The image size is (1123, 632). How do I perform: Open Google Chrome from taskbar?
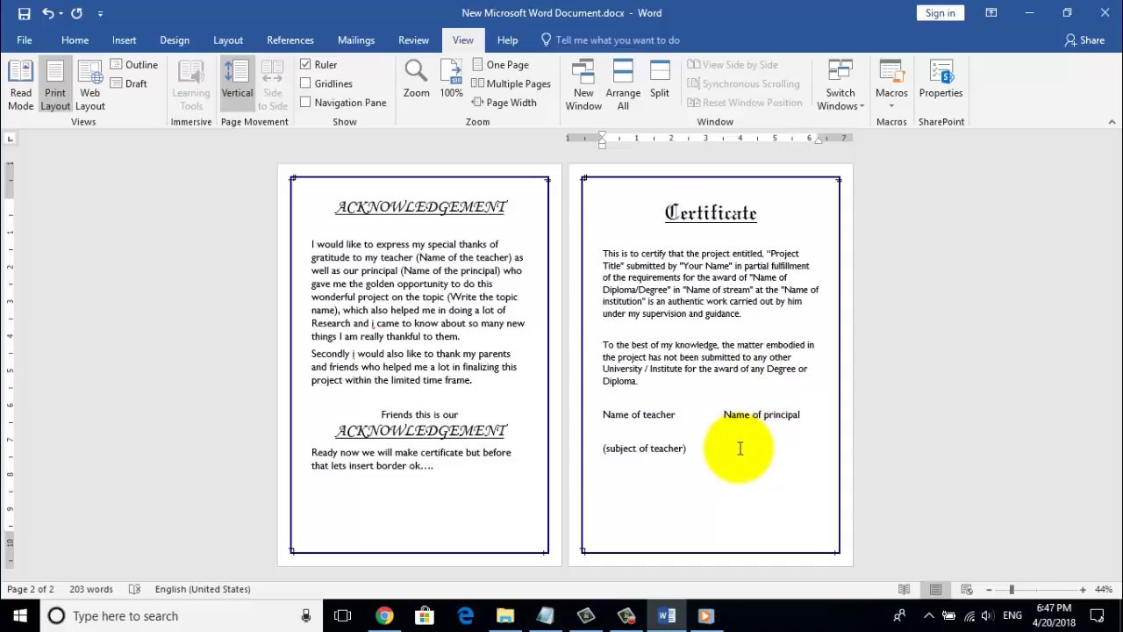pos(384,615)
